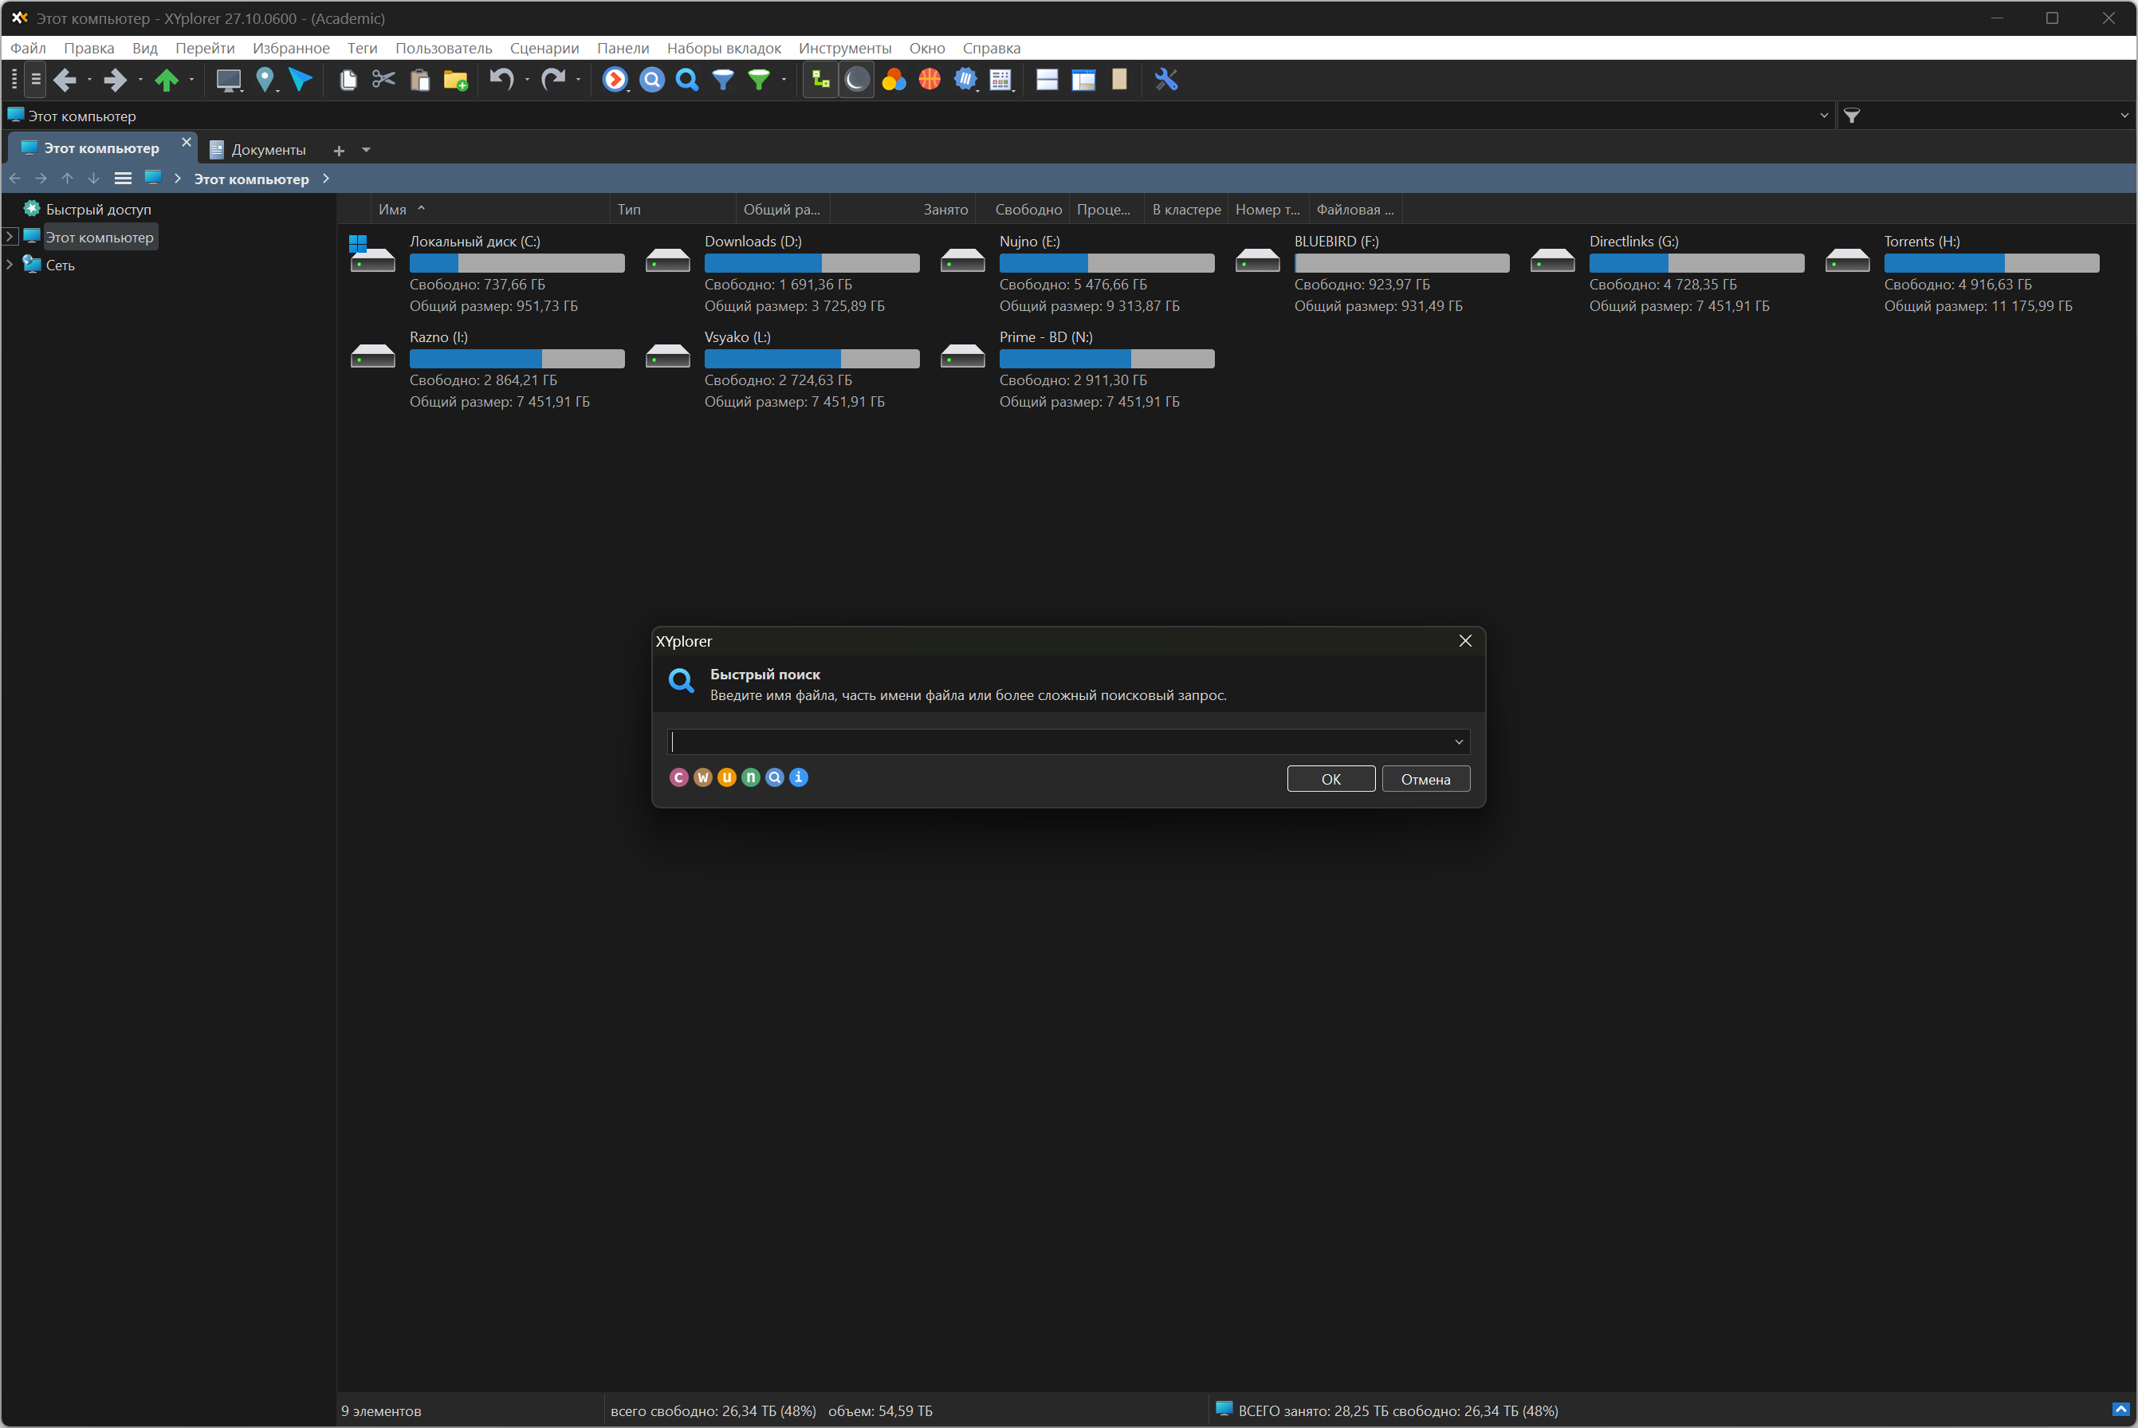Open the Сценарии menu

pos(544,49)
